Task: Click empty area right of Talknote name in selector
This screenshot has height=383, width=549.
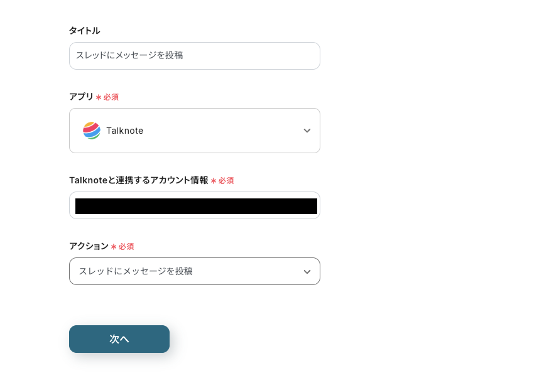Action: (x=222, y=131)
